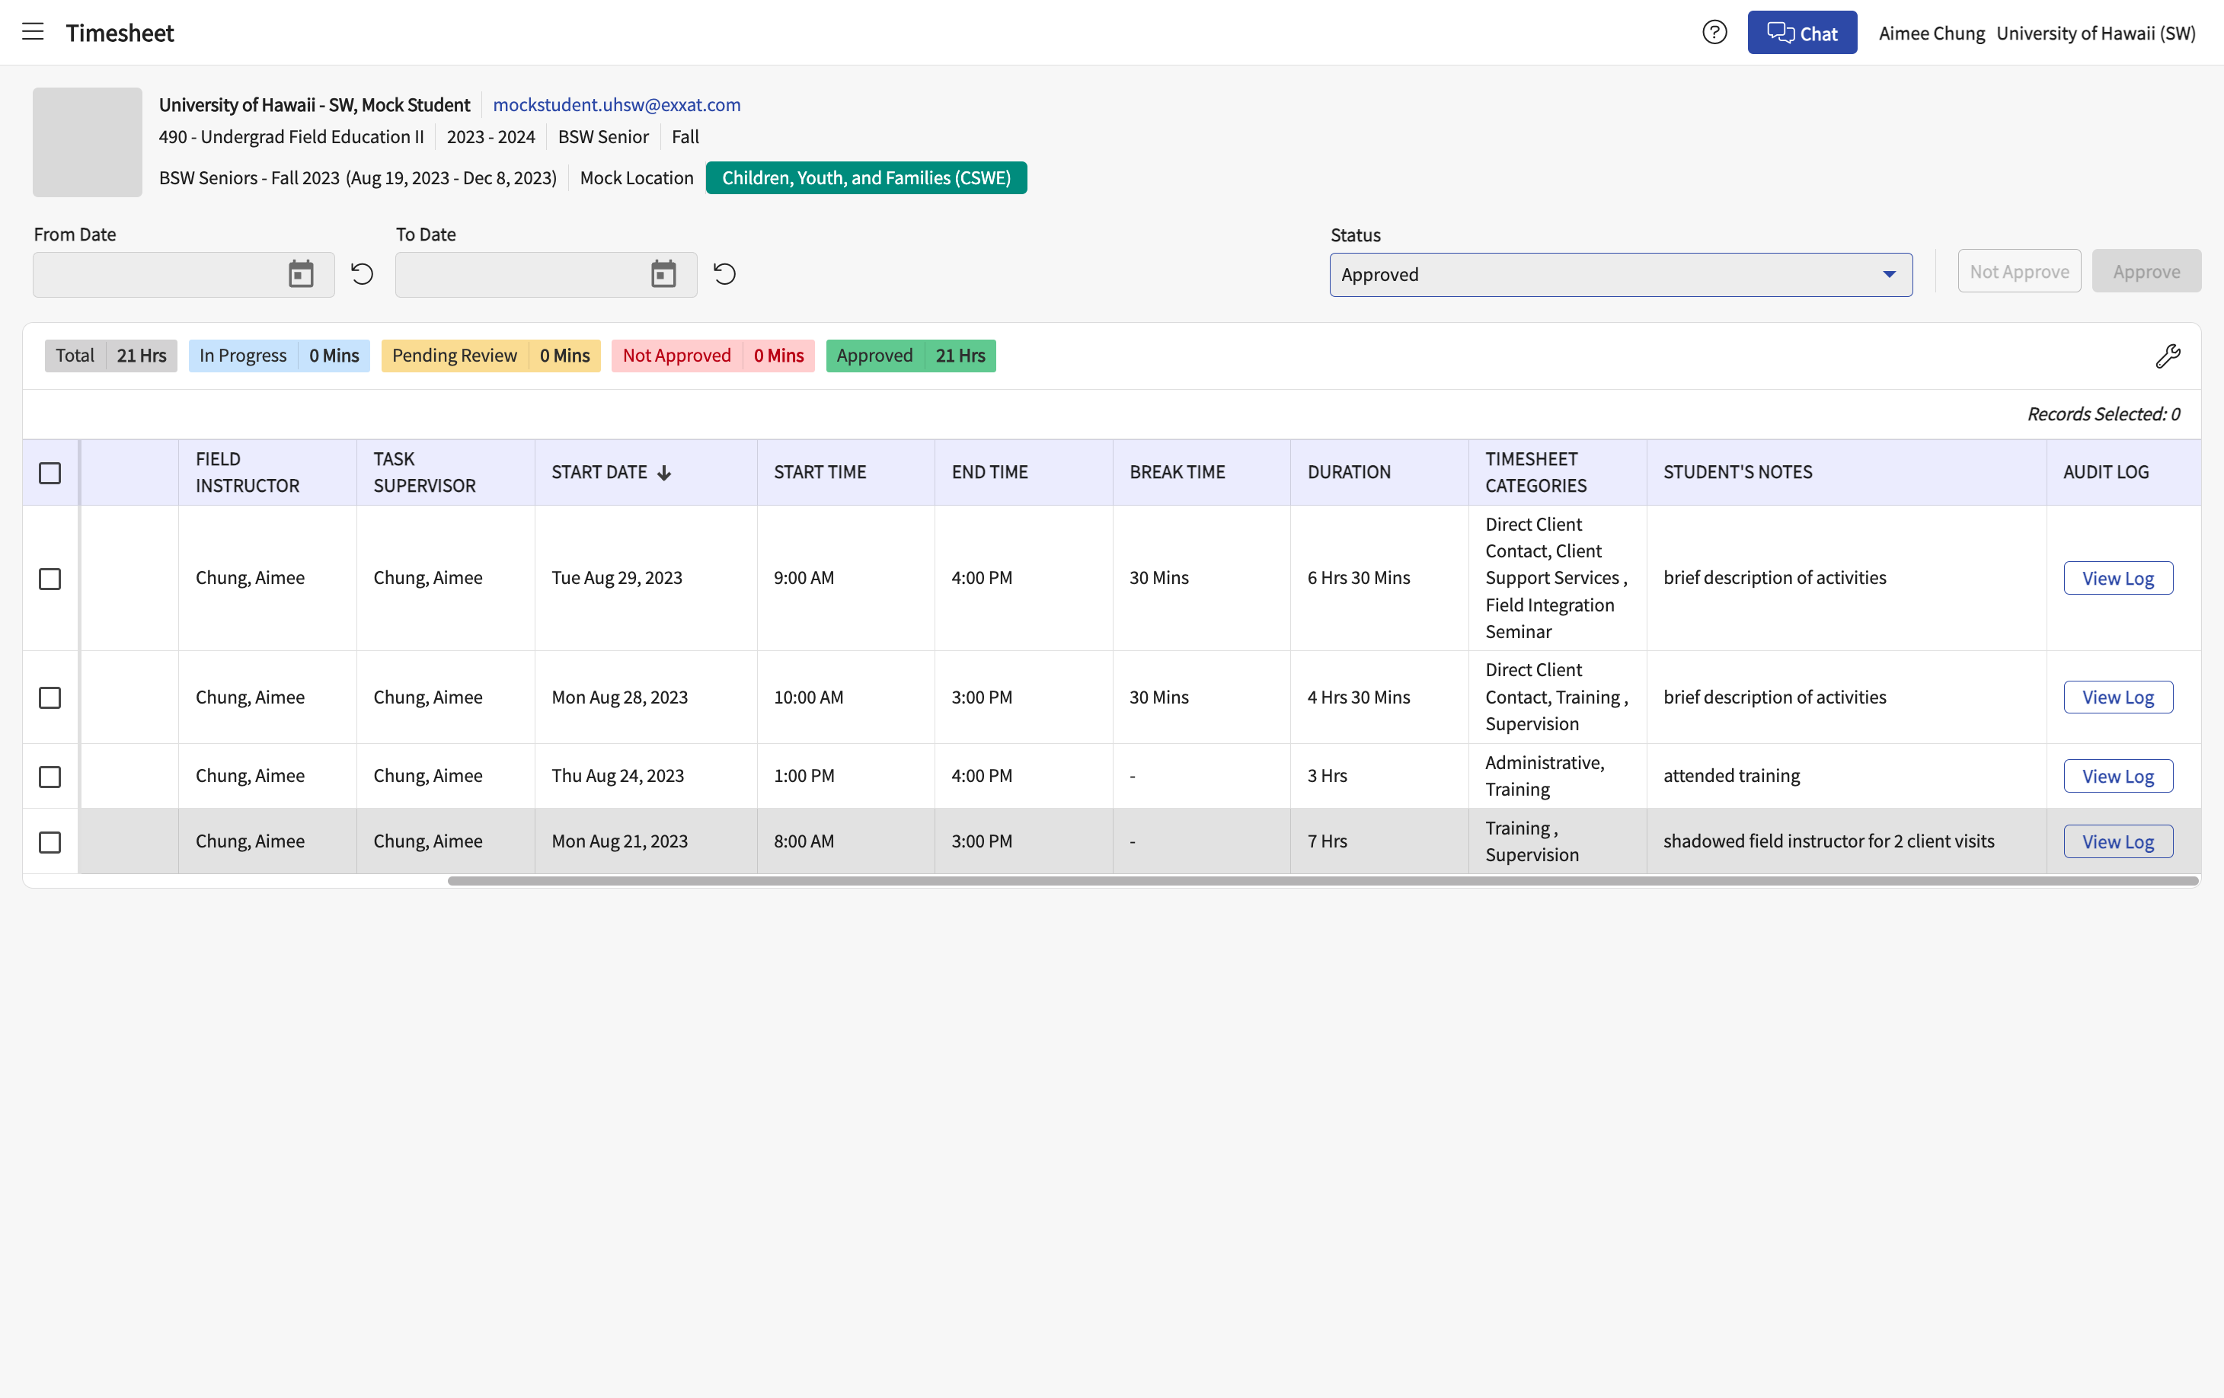
Task: Open the From Date calendar picker
Action: pos(301,274)
